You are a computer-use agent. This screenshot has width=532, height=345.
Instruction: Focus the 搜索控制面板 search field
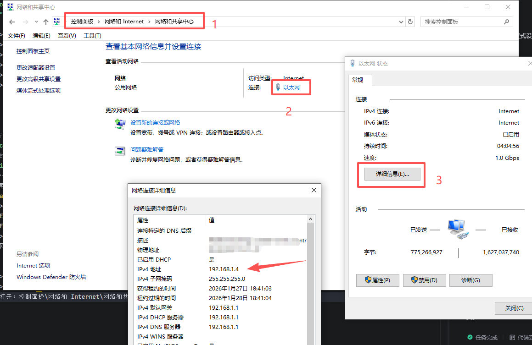click(466, 22)
